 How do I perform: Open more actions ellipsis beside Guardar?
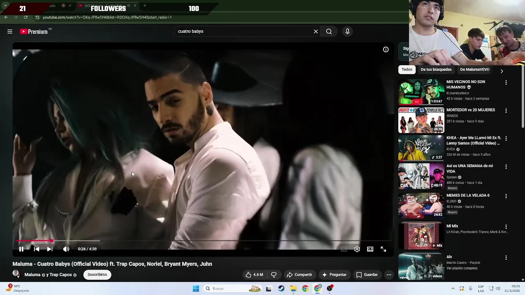click(x=389, y=275)
